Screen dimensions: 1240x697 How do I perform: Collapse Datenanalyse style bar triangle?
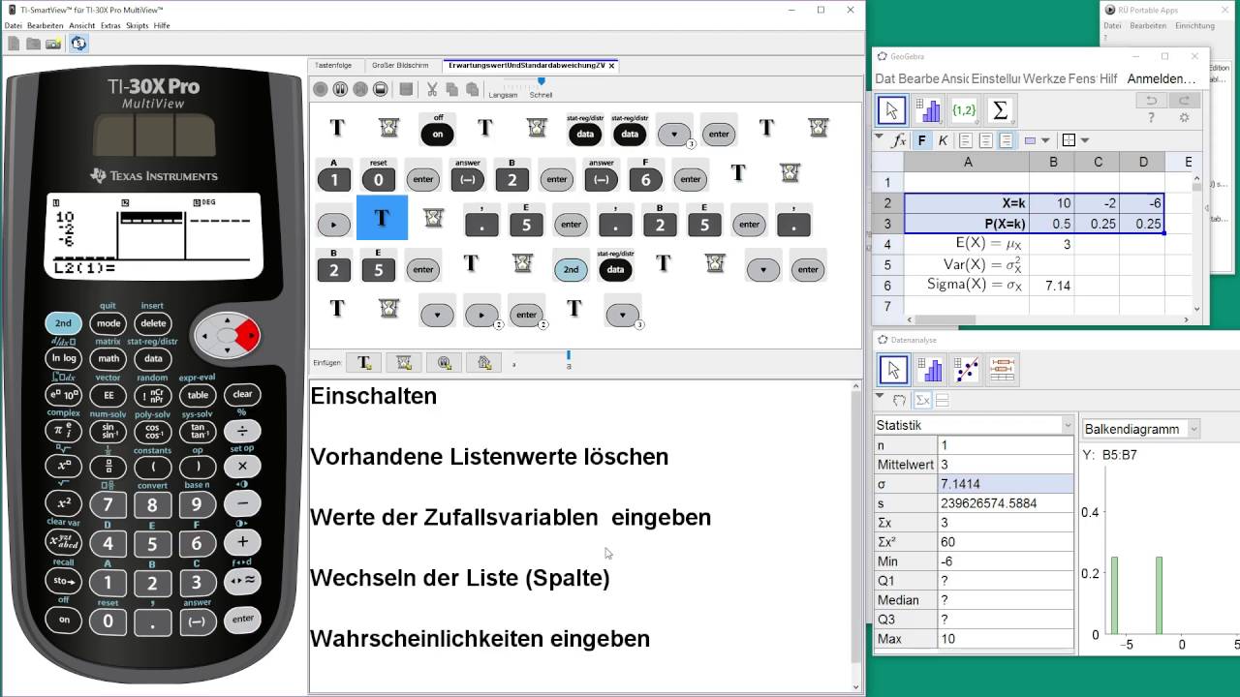coord(880,397)
